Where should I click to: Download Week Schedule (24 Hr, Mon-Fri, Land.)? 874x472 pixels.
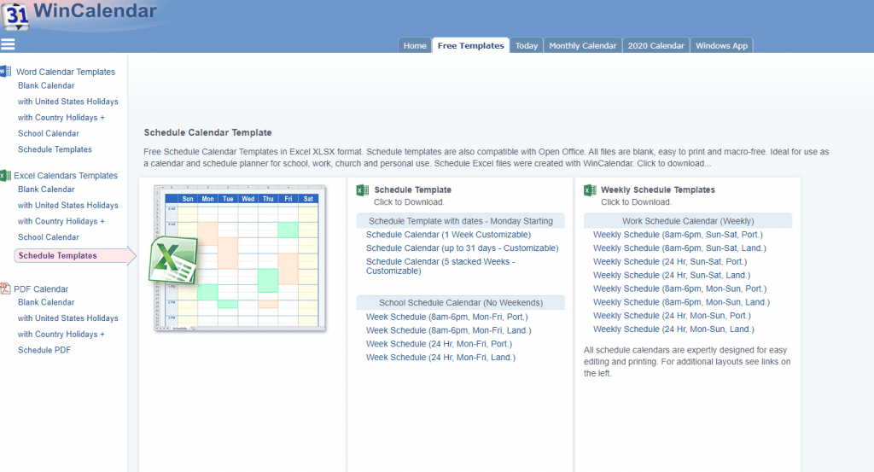440,358
